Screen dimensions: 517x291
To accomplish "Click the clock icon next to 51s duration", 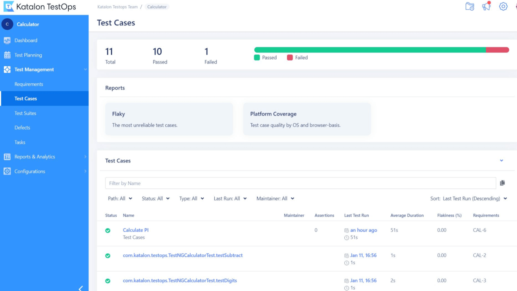I will (x=347, y=238).
